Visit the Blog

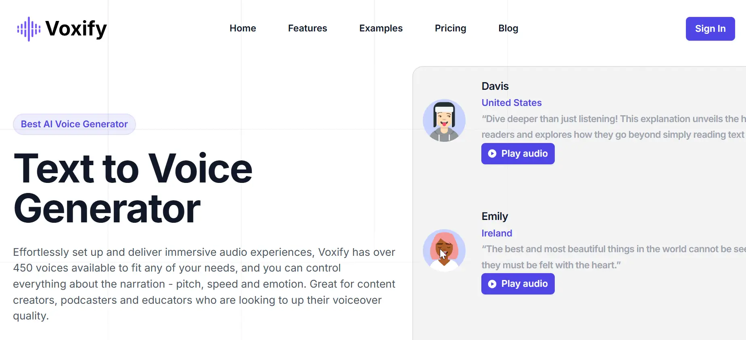(x=508, y=28)
